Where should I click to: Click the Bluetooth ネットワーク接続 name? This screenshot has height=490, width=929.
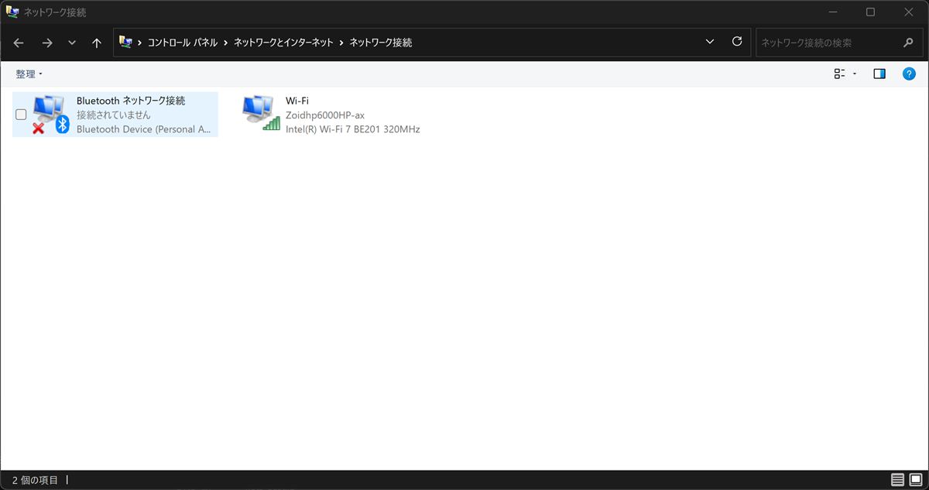click(131, 101)
